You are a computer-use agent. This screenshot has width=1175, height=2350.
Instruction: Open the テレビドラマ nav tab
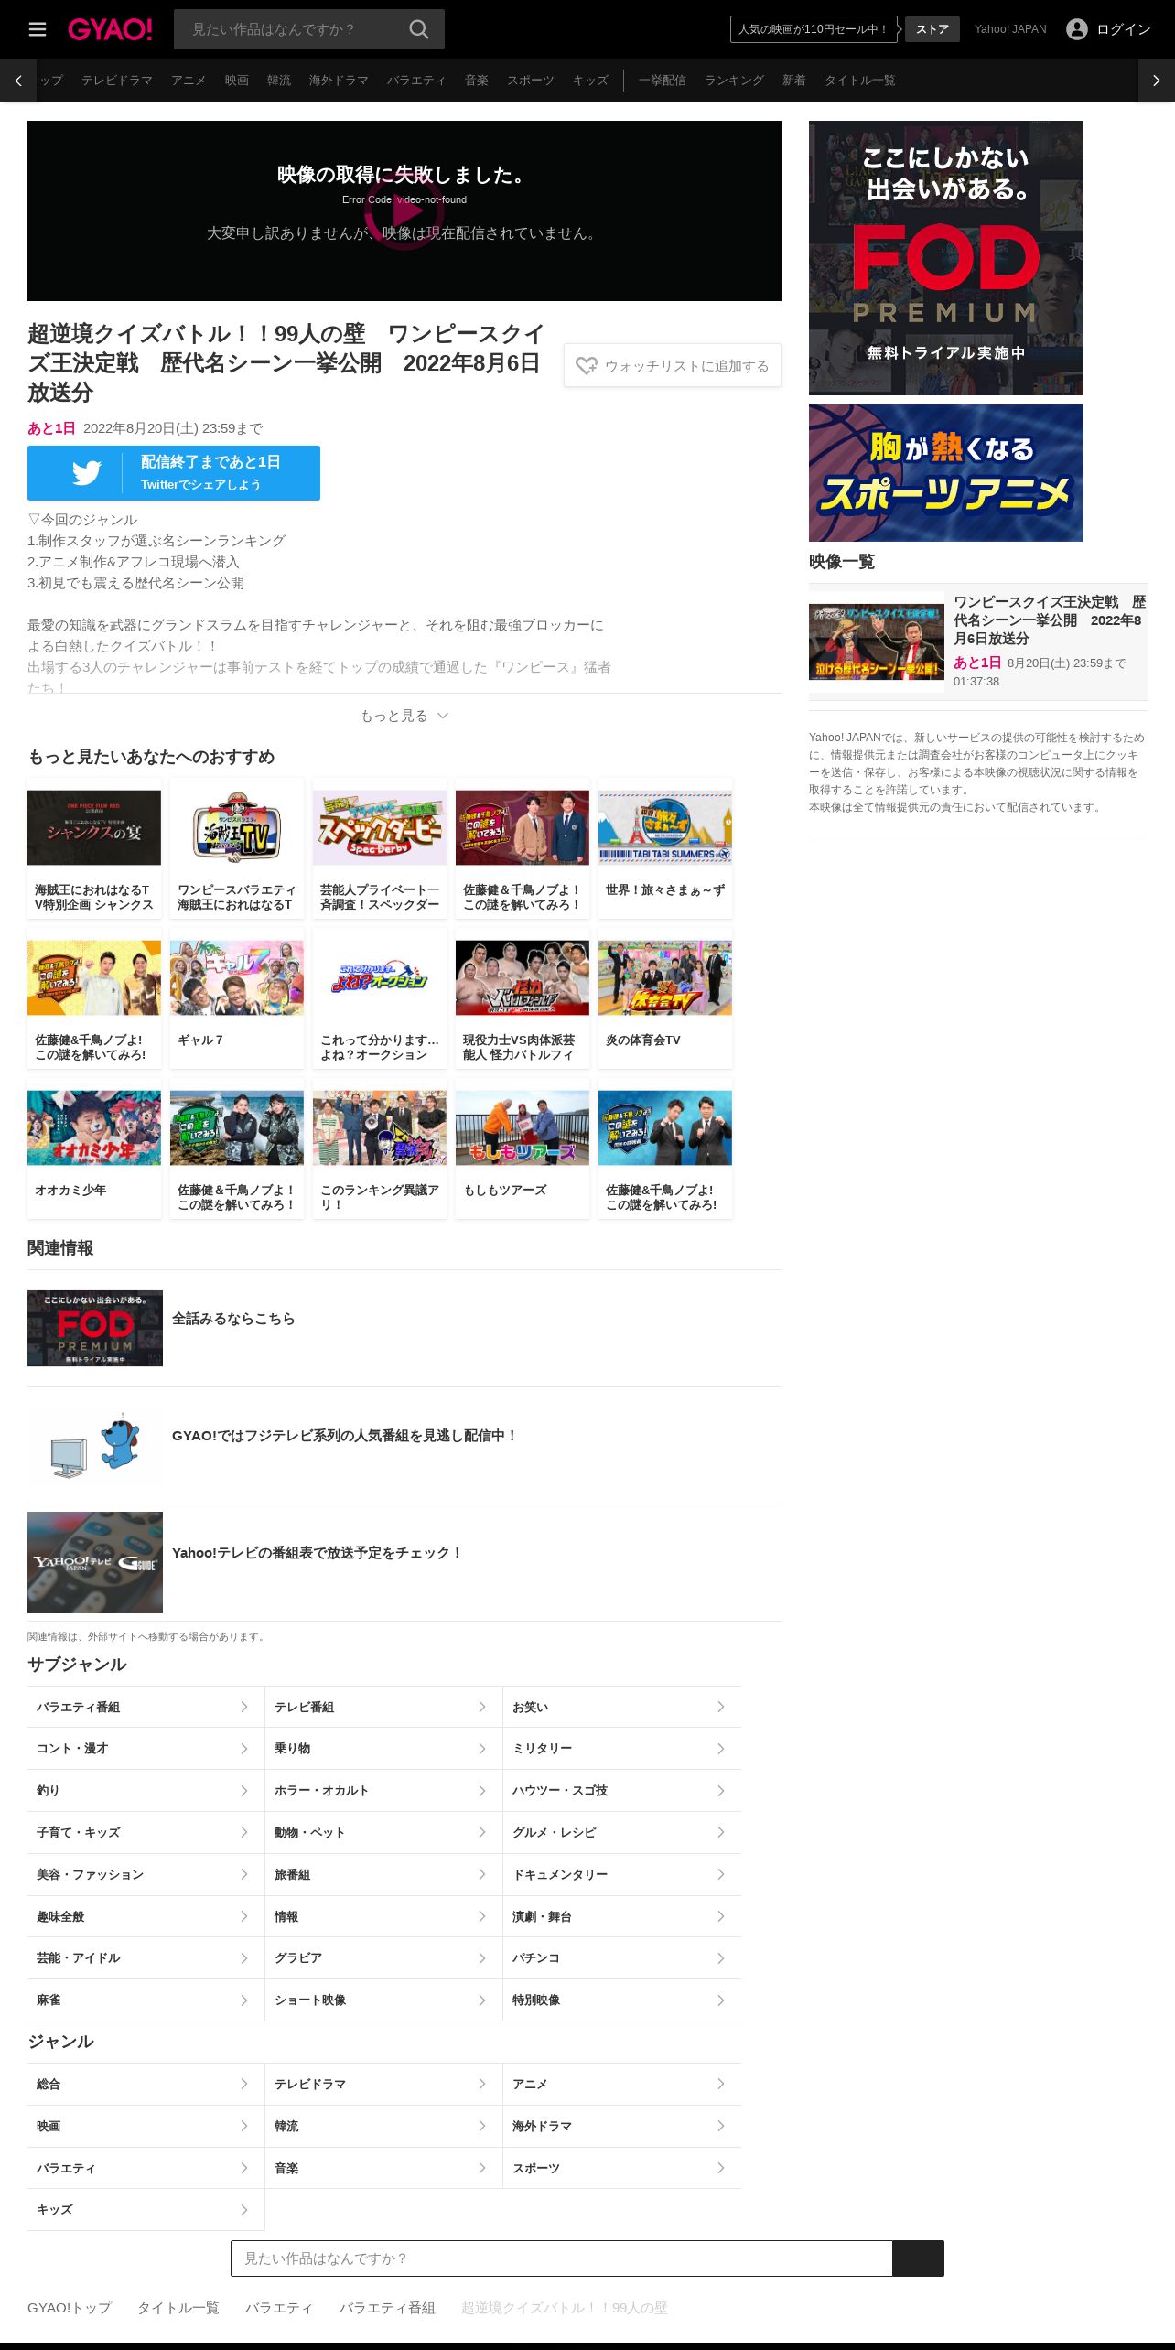point(117,81)
